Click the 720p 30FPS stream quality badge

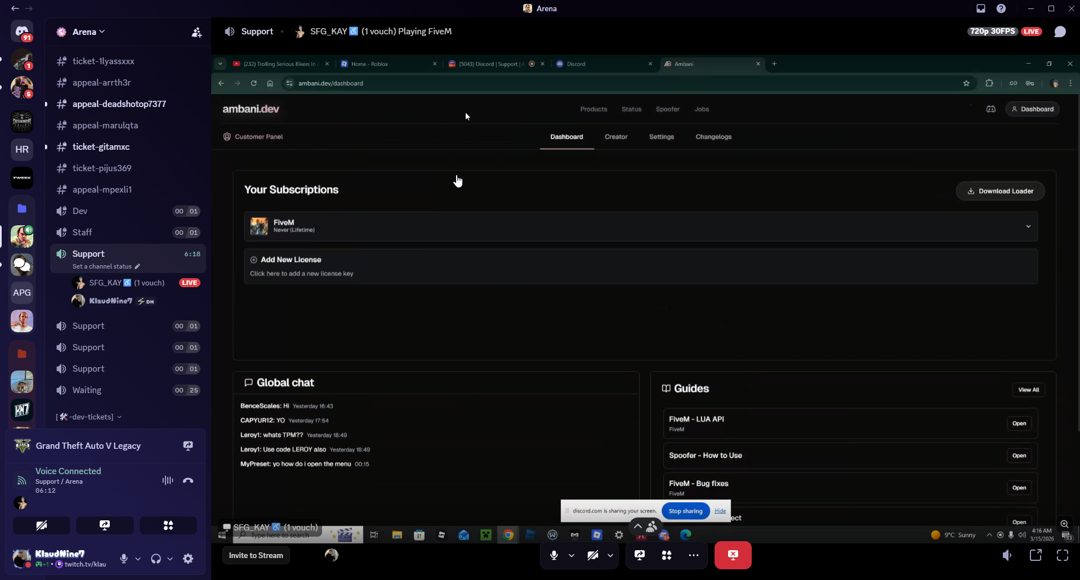tap(992, 32)
